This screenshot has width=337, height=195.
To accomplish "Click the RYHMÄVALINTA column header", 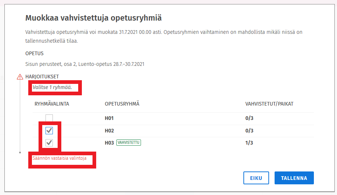I will 52,104.
